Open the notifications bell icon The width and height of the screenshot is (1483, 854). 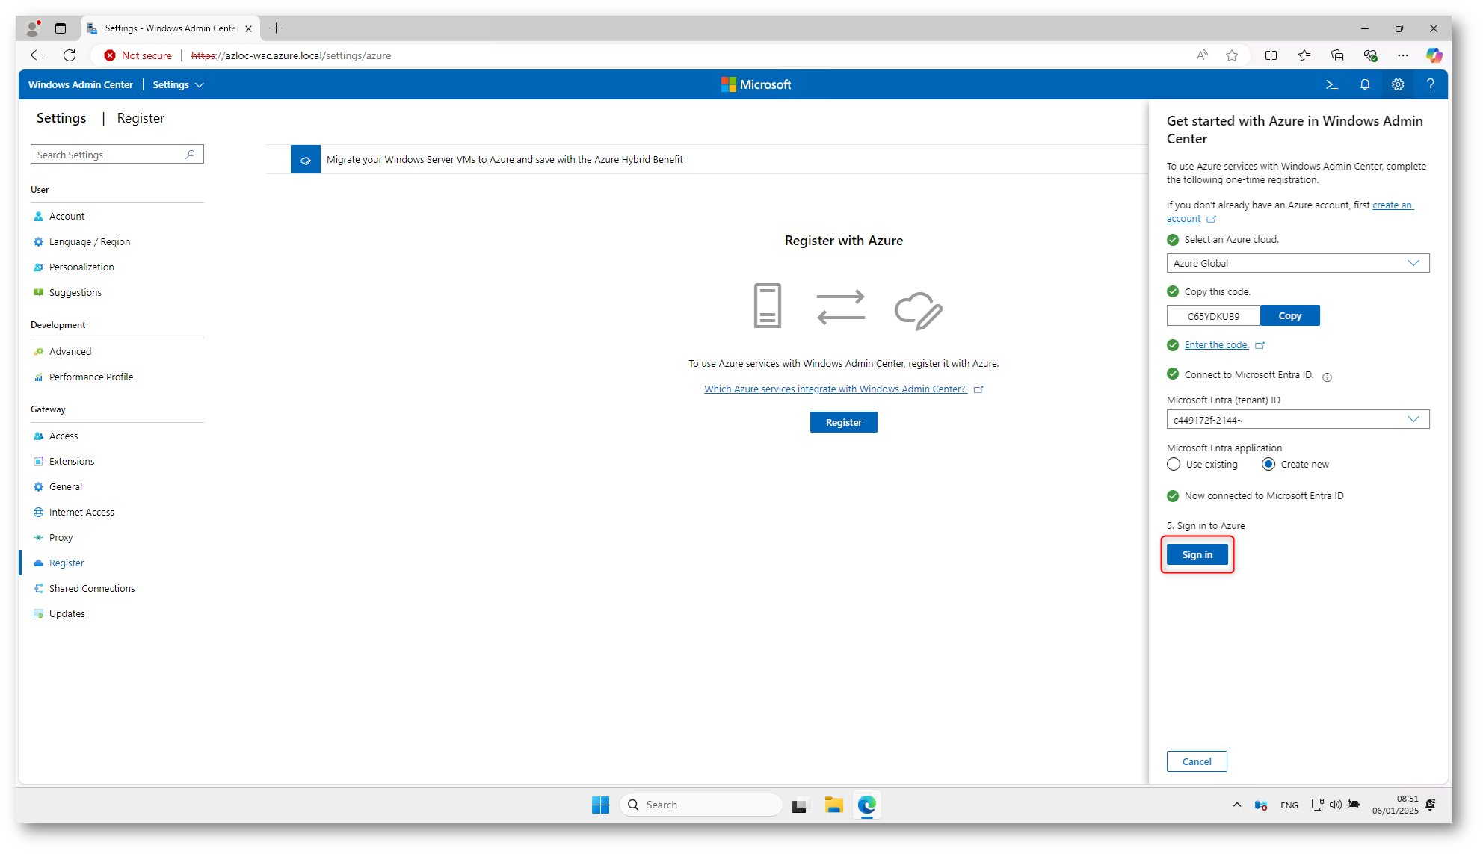point(1364,84)
